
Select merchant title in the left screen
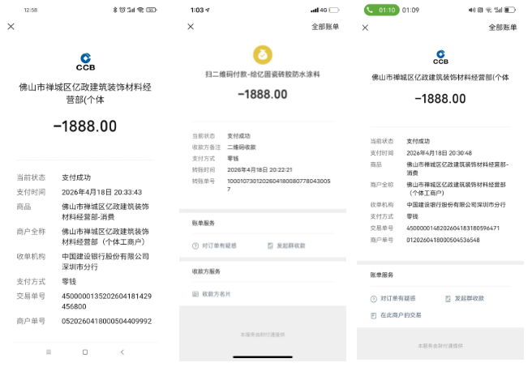point(85,93)
